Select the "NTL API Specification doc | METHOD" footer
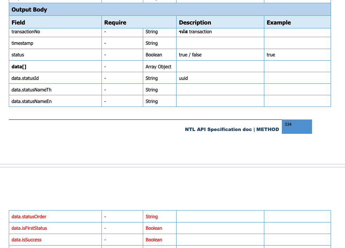Viewport: 345px width, 248px height. coord(232,129)
